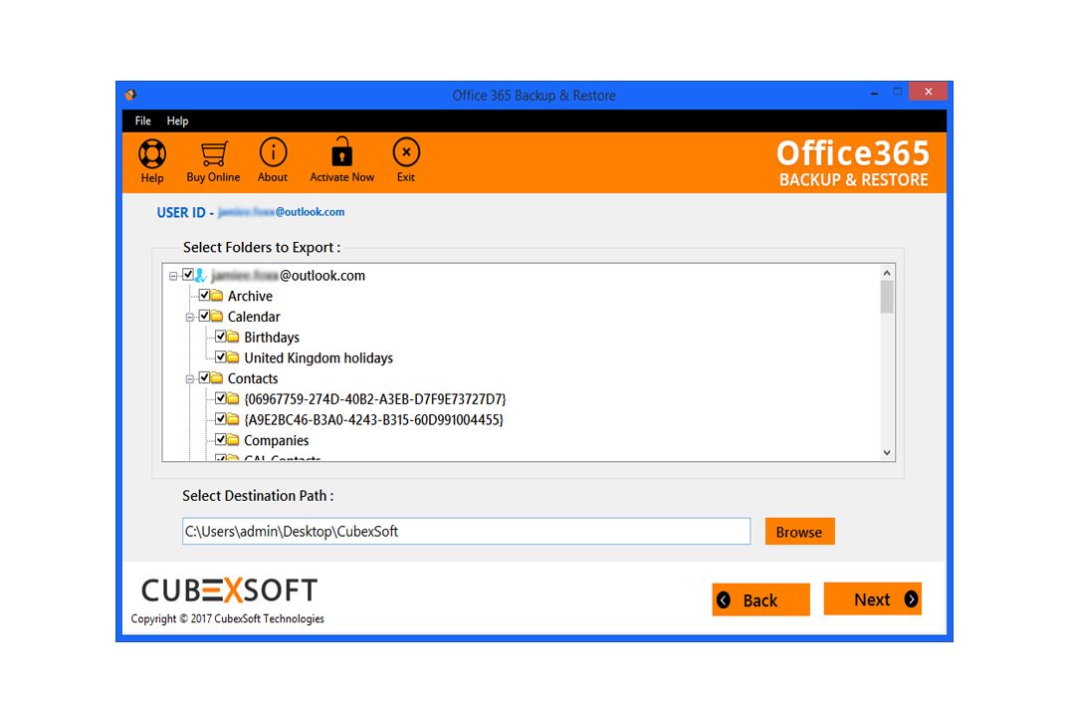Uncheck the Calendar folder checkbox
This screenshot has height=707, width=1069.
tap(204, 316)
